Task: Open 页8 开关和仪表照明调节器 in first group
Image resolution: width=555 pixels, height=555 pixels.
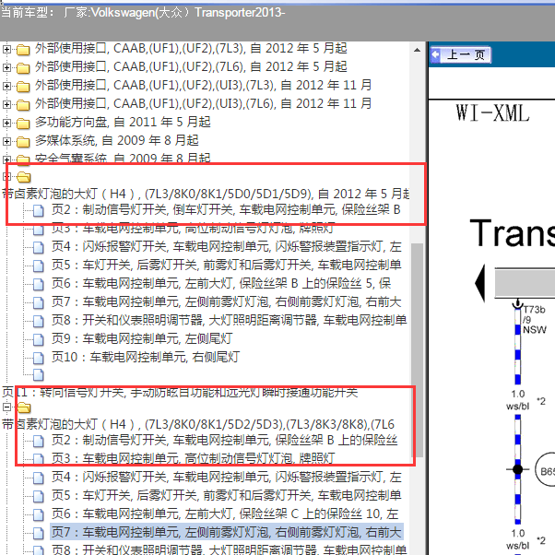Action: coord(229,320)
